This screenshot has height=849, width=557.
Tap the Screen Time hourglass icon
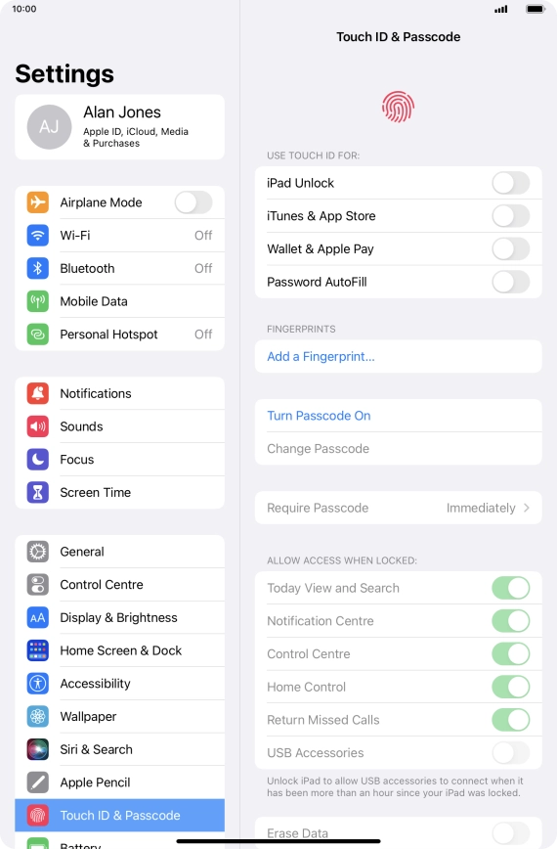point(38,493)
